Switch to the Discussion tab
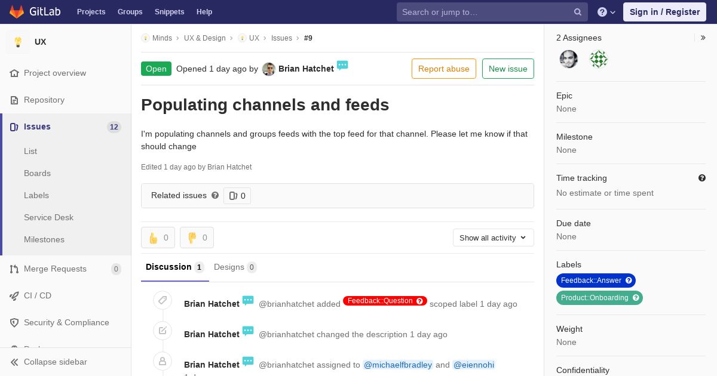This screenshot has height=376, width=717. [x=175, y=267]
